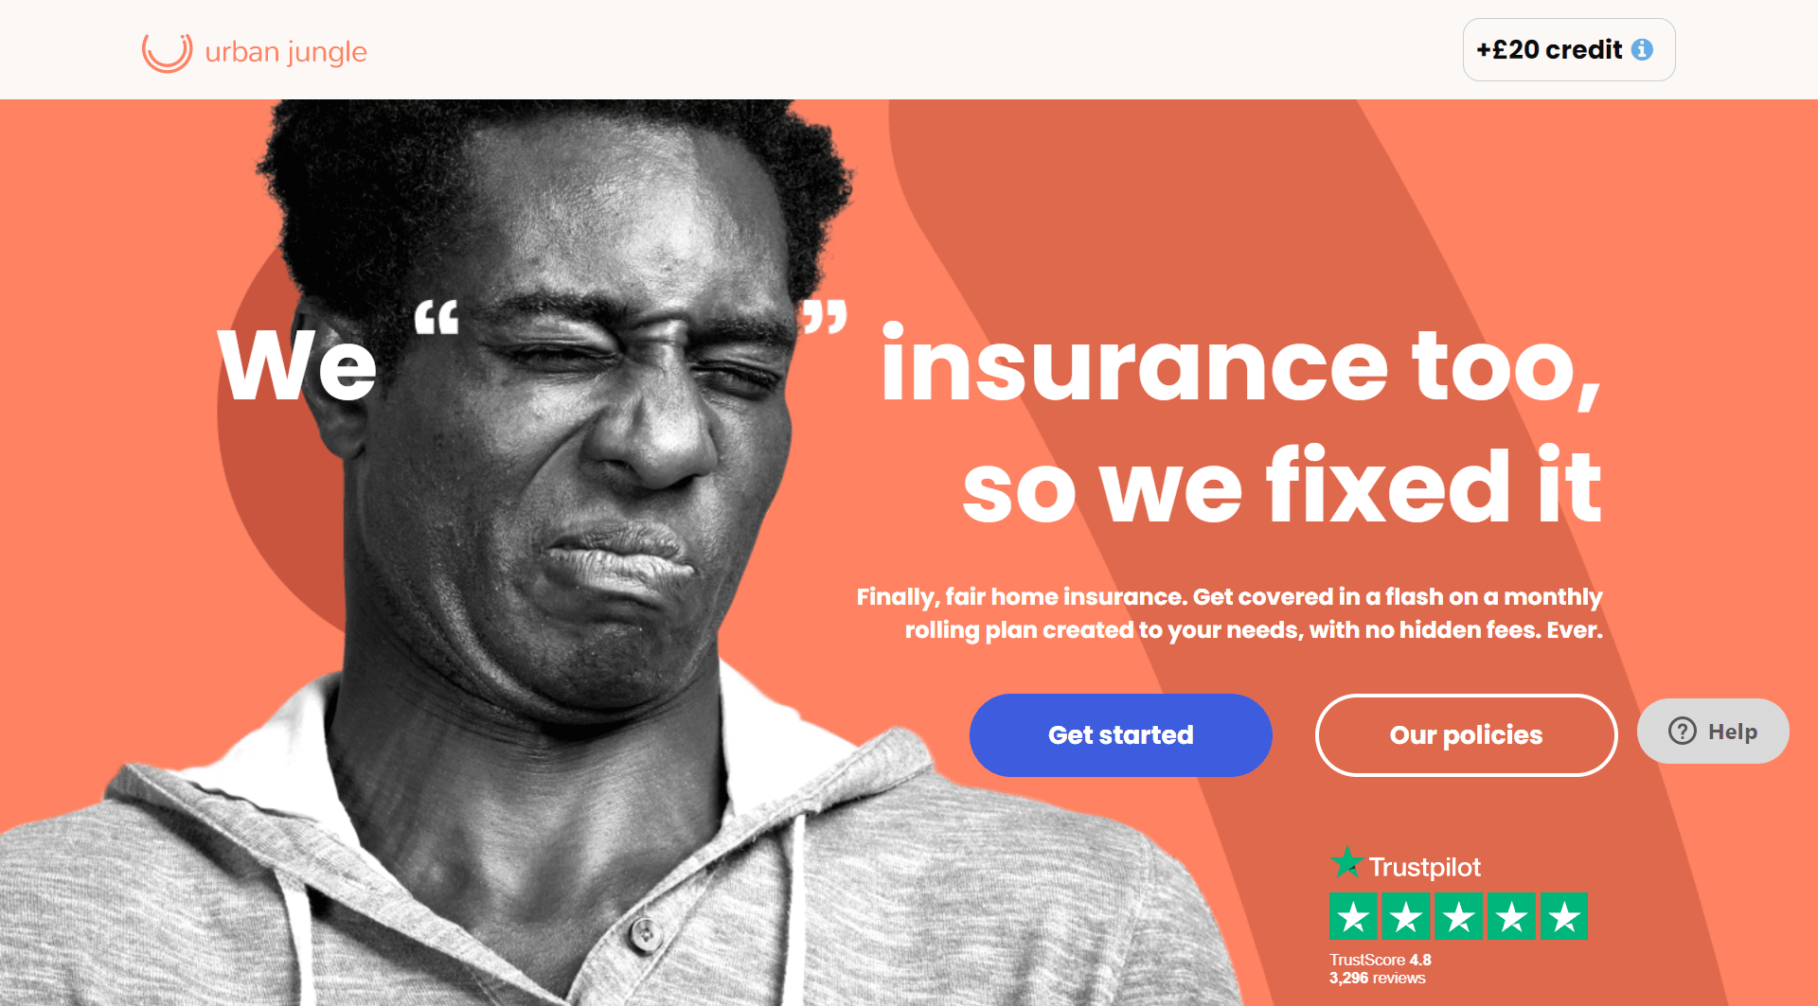Open the Trustpilot wordmark link

point(1424,867)
